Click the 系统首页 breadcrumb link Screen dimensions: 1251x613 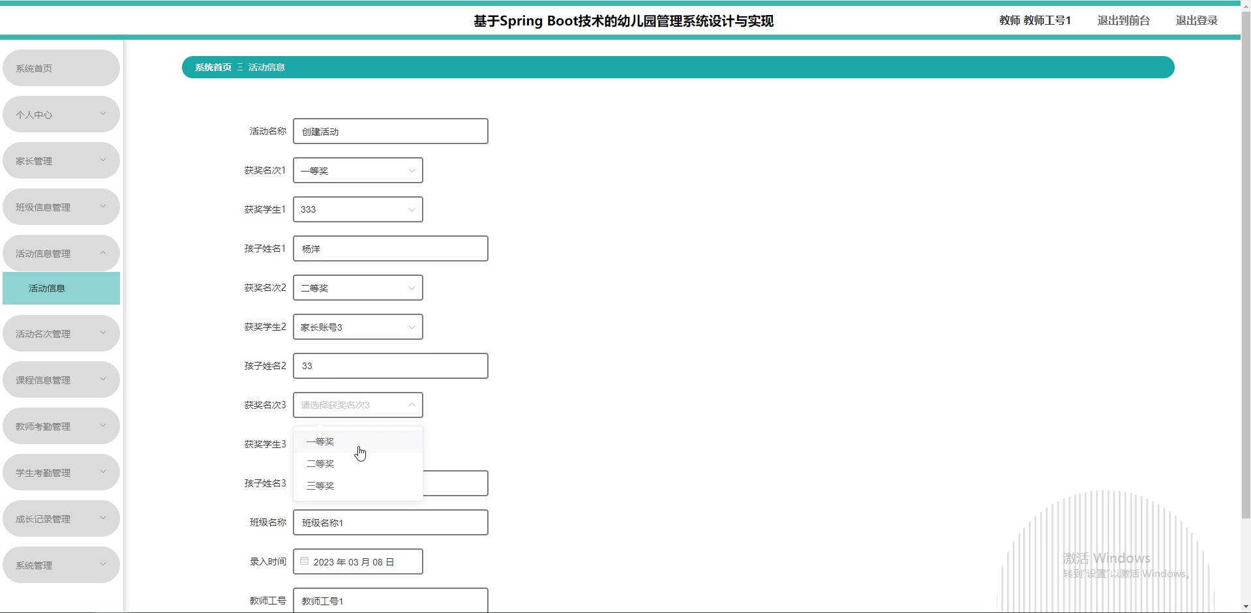click(x=213, y=67)
